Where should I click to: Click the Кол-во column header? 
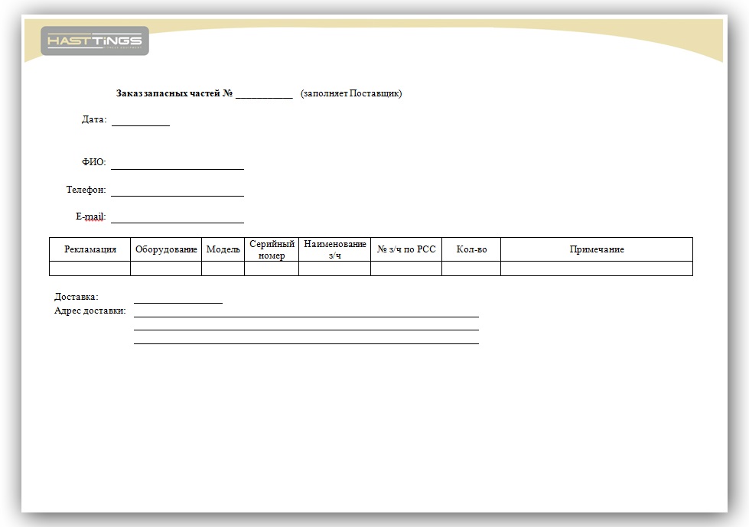(x=471, y=249)
